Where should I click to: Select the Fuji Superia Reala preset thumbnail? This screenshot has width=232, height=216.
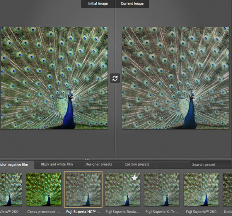tap(122, 189)
